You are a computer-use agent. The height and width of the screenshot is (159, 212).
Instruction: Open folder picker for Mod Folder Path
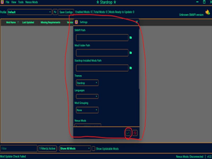(131, 53)
